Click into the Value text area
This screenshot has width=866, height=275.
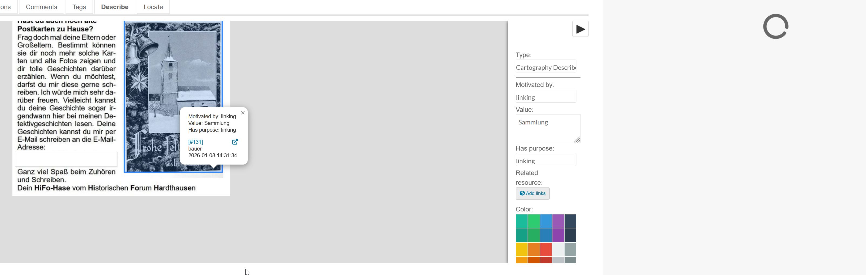[547, 128]
